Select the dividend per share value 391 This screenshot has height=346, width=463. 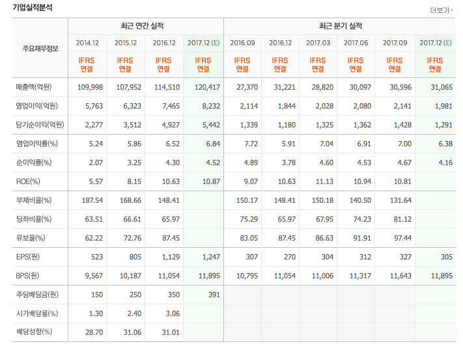point(214,295)
